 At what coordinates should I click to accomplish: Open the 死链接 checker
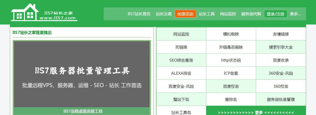[x=181, y=47]
